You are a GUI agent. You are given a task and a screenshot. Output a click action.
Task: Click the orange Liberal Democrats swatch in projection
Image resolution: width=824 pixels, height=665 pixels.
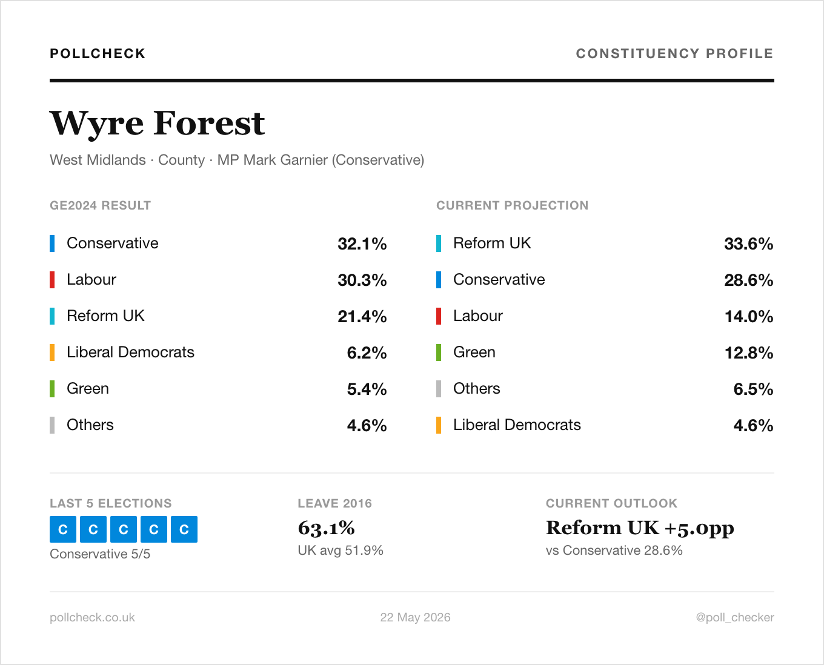tap(439, 425)
